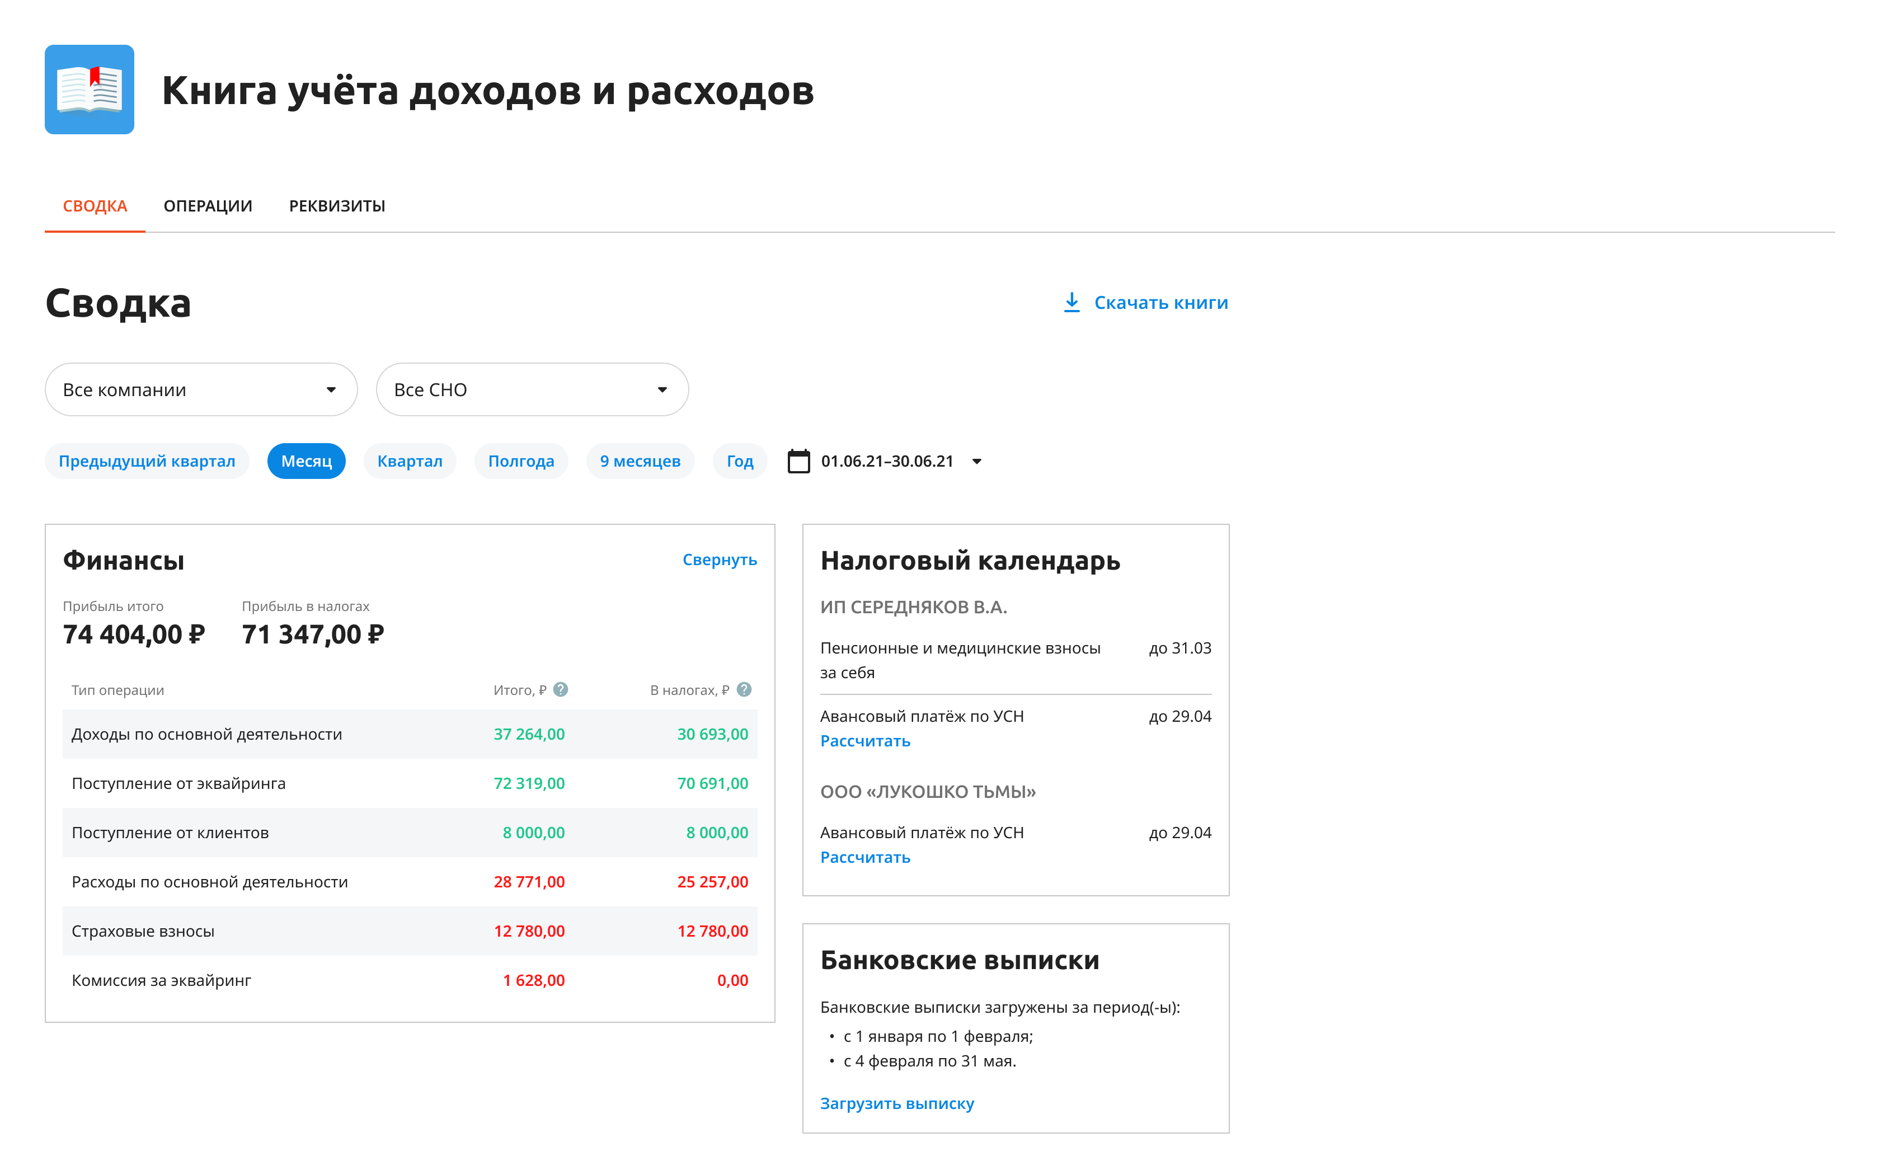
Task: Click the calendar icon near date range
Action: (x=798, y=461)
